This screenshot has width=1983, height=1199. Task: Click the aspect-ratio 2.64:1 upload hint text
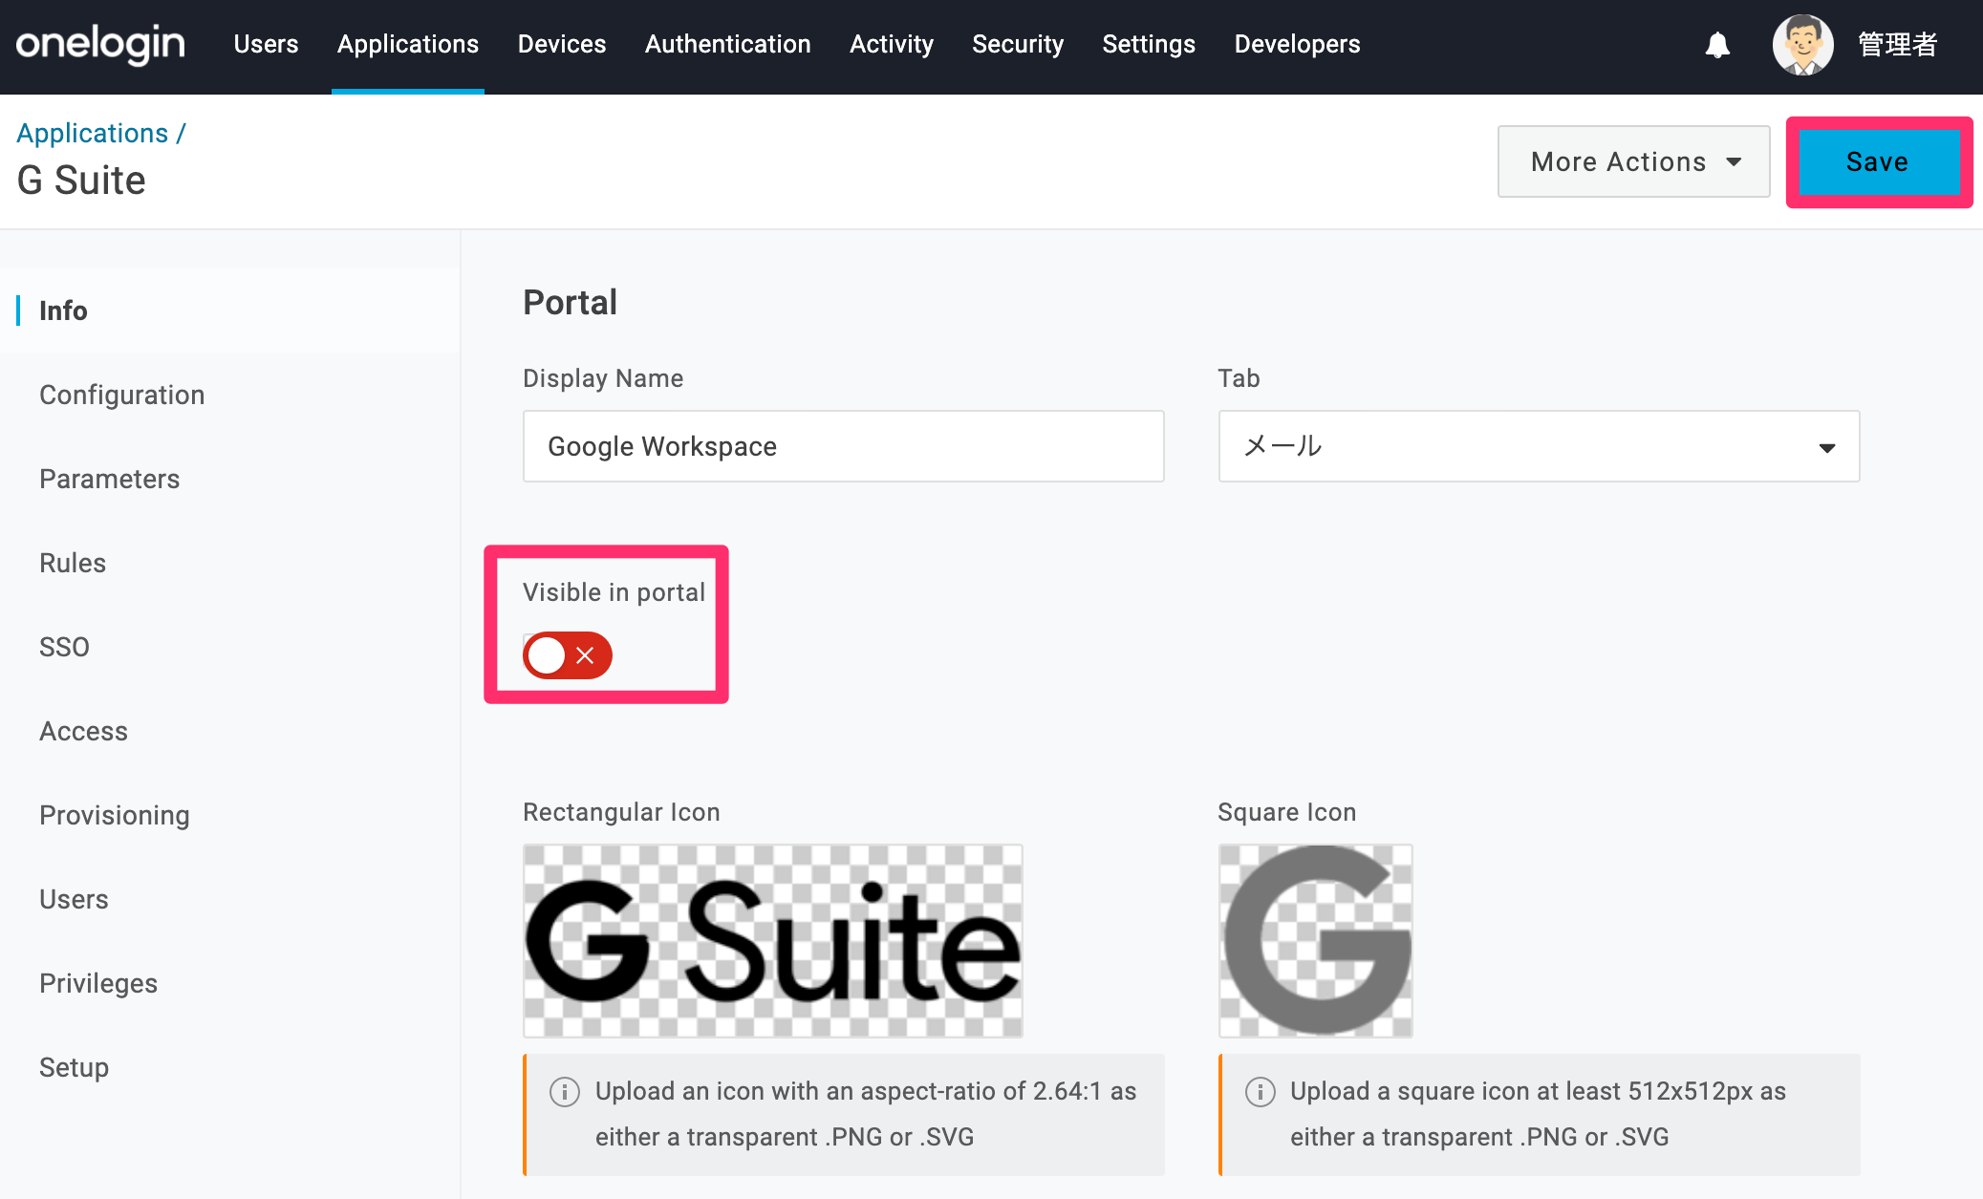click(x=866, y=1114)
